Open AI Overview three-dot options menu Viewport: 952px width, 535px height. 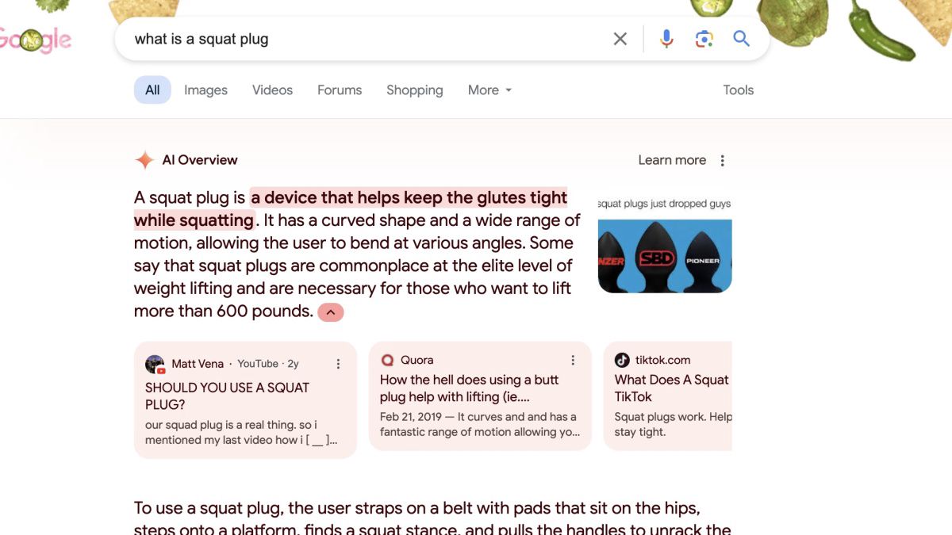[722, 161]
